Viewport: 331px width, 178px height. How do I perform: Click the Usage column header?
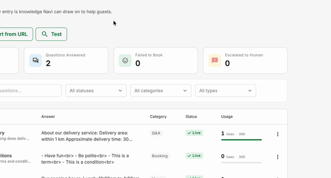tap(227, 116)
